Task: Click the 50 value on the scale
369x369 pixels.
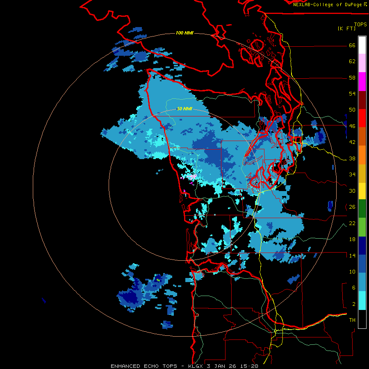Action: [x=352, y=110]
